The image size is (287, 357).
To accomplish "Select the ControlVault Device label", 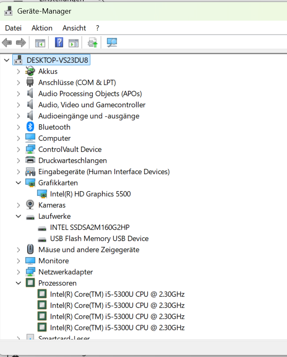I will point(70,149).
